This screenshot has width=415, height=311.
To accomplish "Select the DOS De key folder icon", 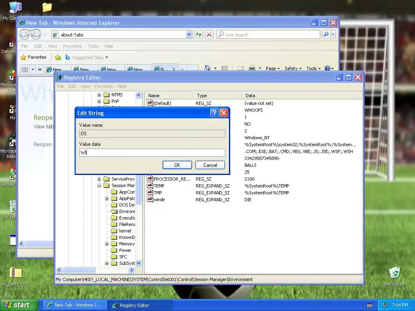I will [114, 204].
